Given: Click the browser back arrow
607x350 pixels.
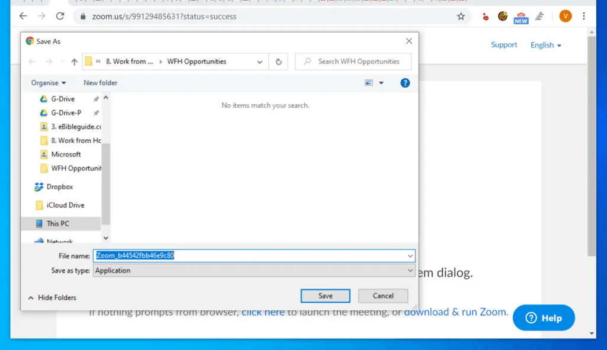Looking at the screenshot, I should point(23,16).
